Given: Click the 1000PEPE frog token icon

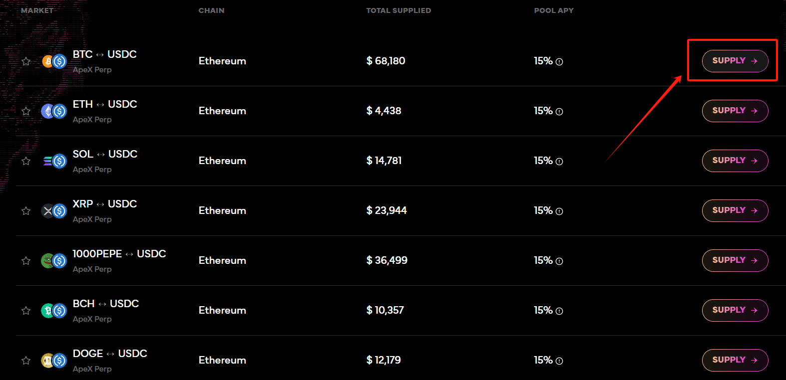Looking at the screenshot, I should point(48,261).
